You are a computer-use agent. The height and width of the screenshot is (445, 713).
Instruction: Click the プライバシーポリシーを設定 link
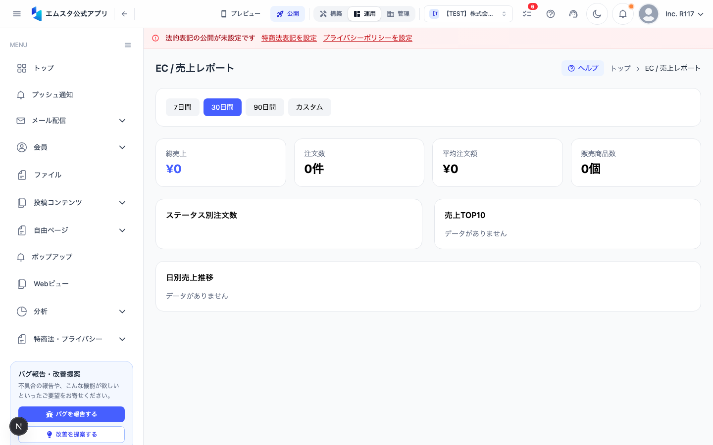coord(368,38)
